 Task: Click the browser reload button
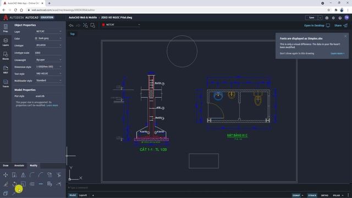pos(15,10)
